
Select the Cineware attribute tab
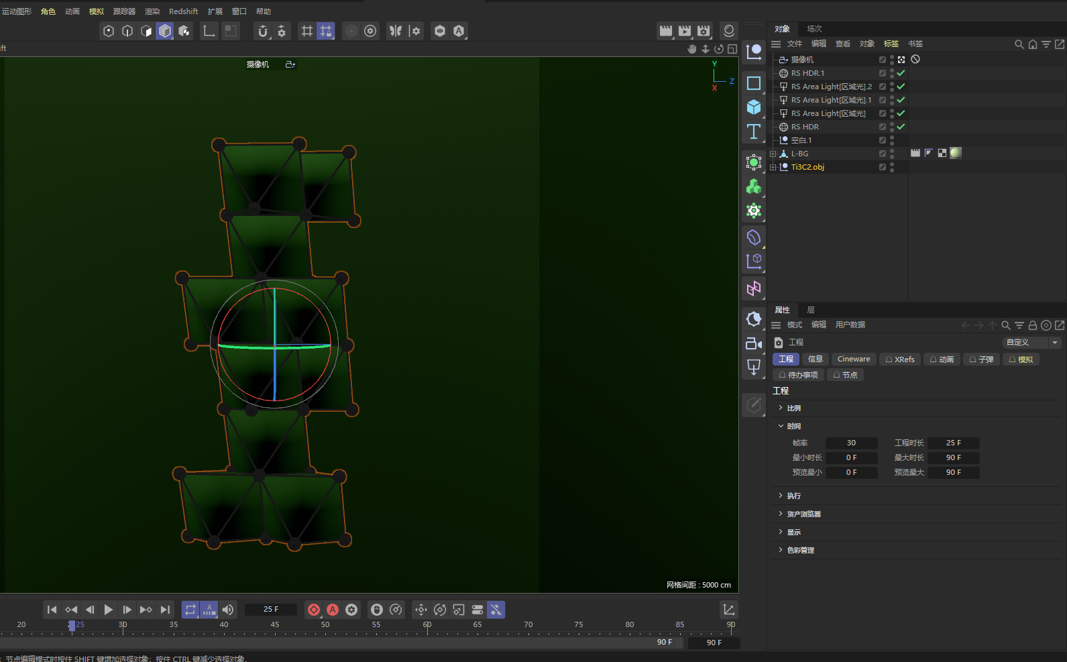click(x=854, y=360)
